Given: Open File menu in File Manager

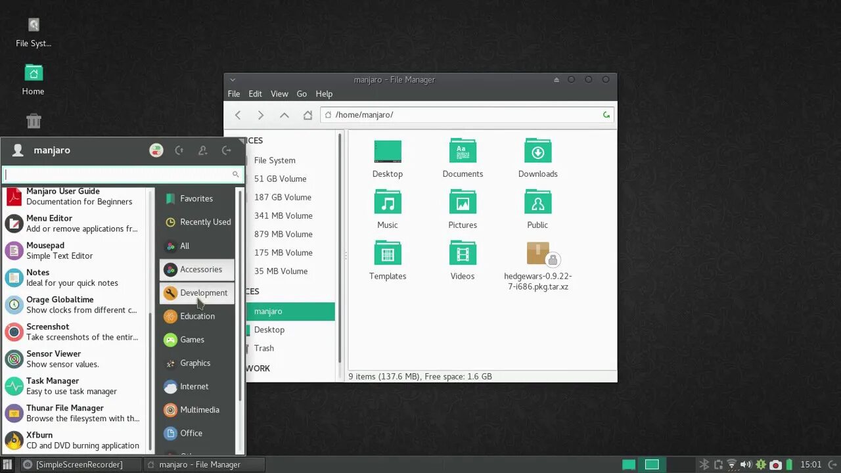Looking at the screenshot, I should coord(234,94).
